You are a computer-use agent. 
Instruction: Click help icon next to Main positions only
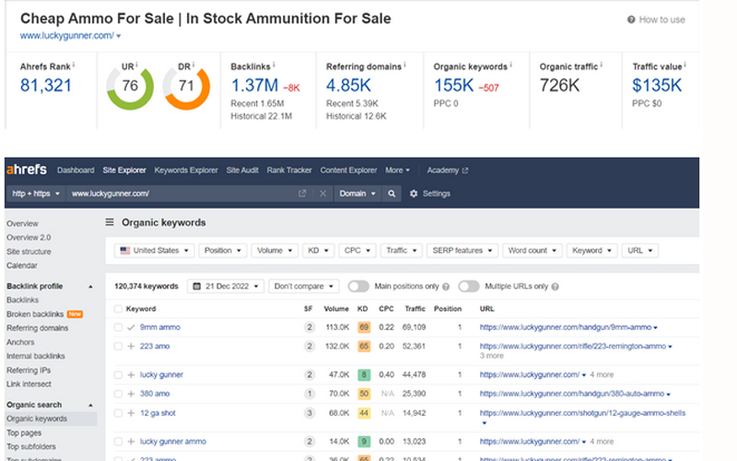(446, 287)
